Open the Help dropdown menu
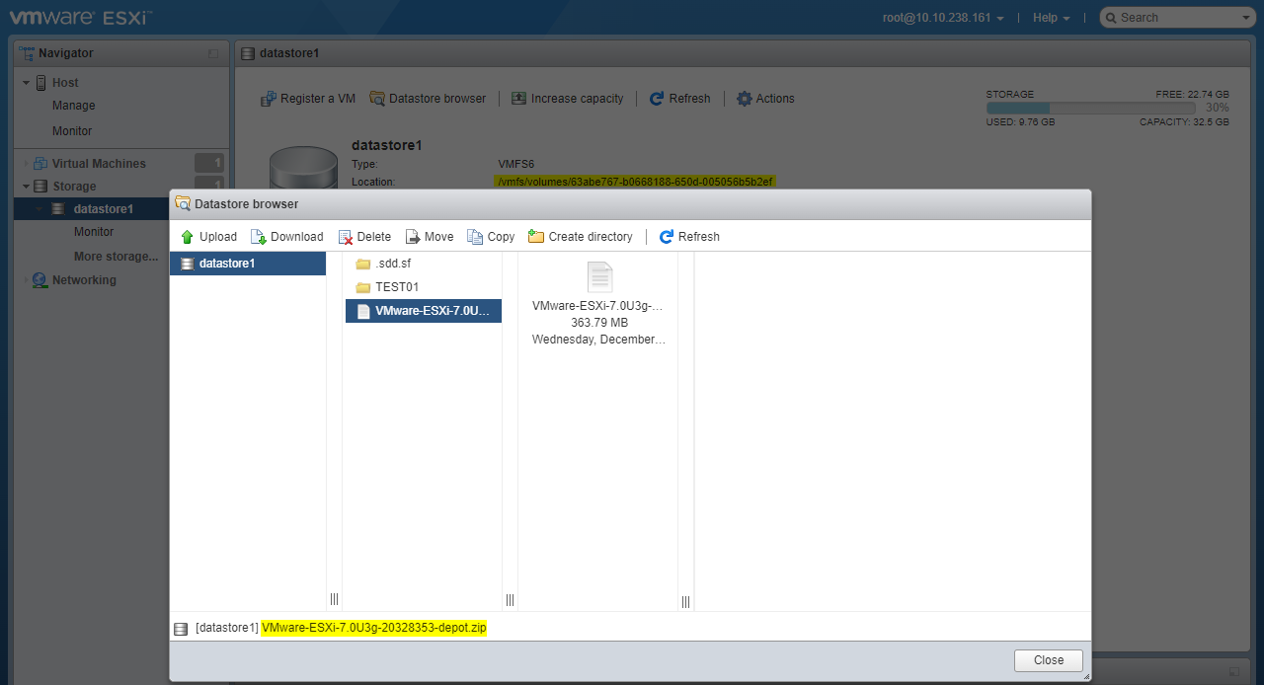The width and height of the screenshot is (1264, 685). [x=1051, y=18]
